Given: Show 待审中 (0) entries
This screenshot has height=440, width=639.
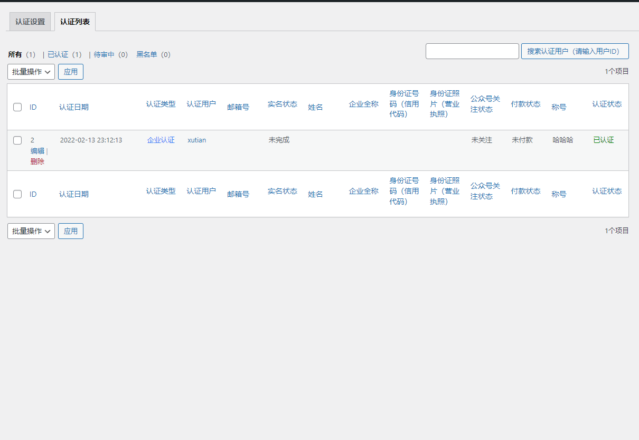Looking at the screenshot, I should [111, 54].
